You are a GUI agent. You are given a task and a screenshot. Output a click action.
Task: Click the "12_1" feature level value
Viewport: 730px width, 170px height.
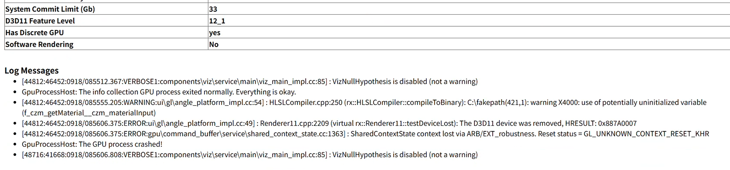tap(217, 21)
